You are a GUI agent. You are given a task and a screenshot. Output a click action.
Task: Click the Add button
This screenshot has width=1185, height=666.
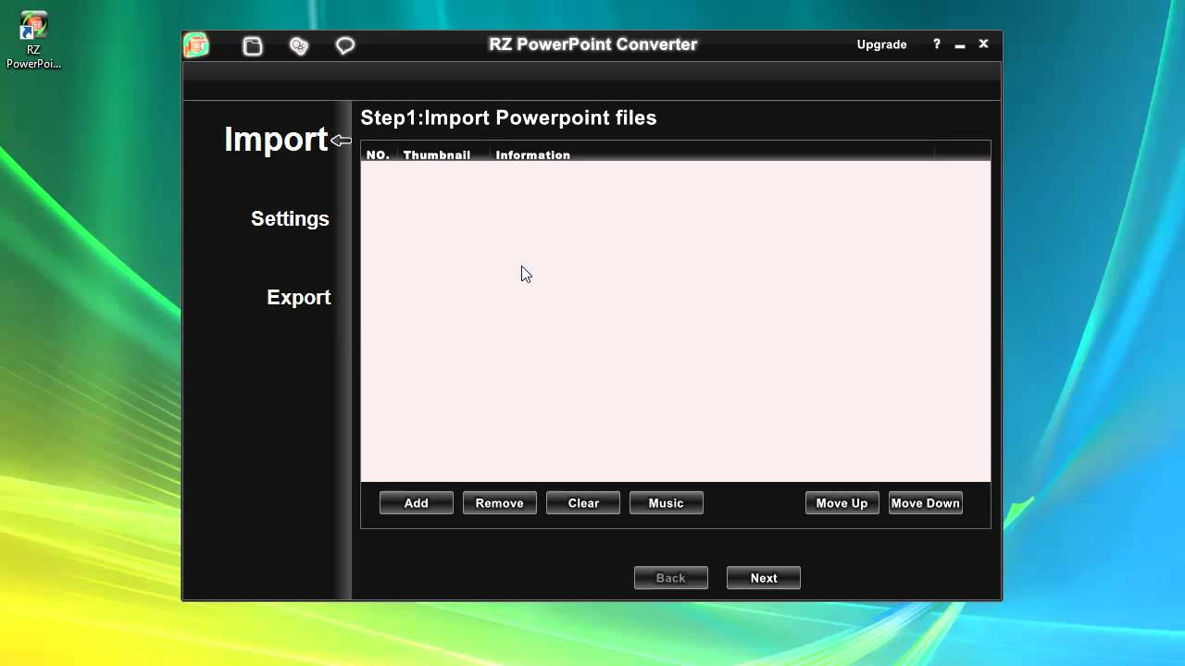coord(417,503)
